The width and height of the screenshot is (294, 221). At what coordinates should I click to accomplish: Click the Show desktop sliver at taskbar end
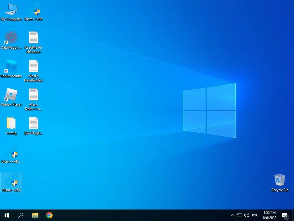click(x=293, y=215)
